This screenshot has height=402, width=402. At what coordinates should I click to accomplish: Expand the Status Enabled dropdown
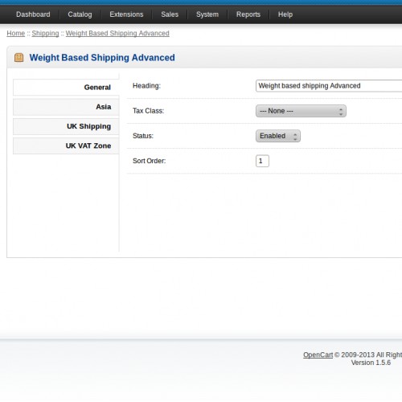point(278,136)
